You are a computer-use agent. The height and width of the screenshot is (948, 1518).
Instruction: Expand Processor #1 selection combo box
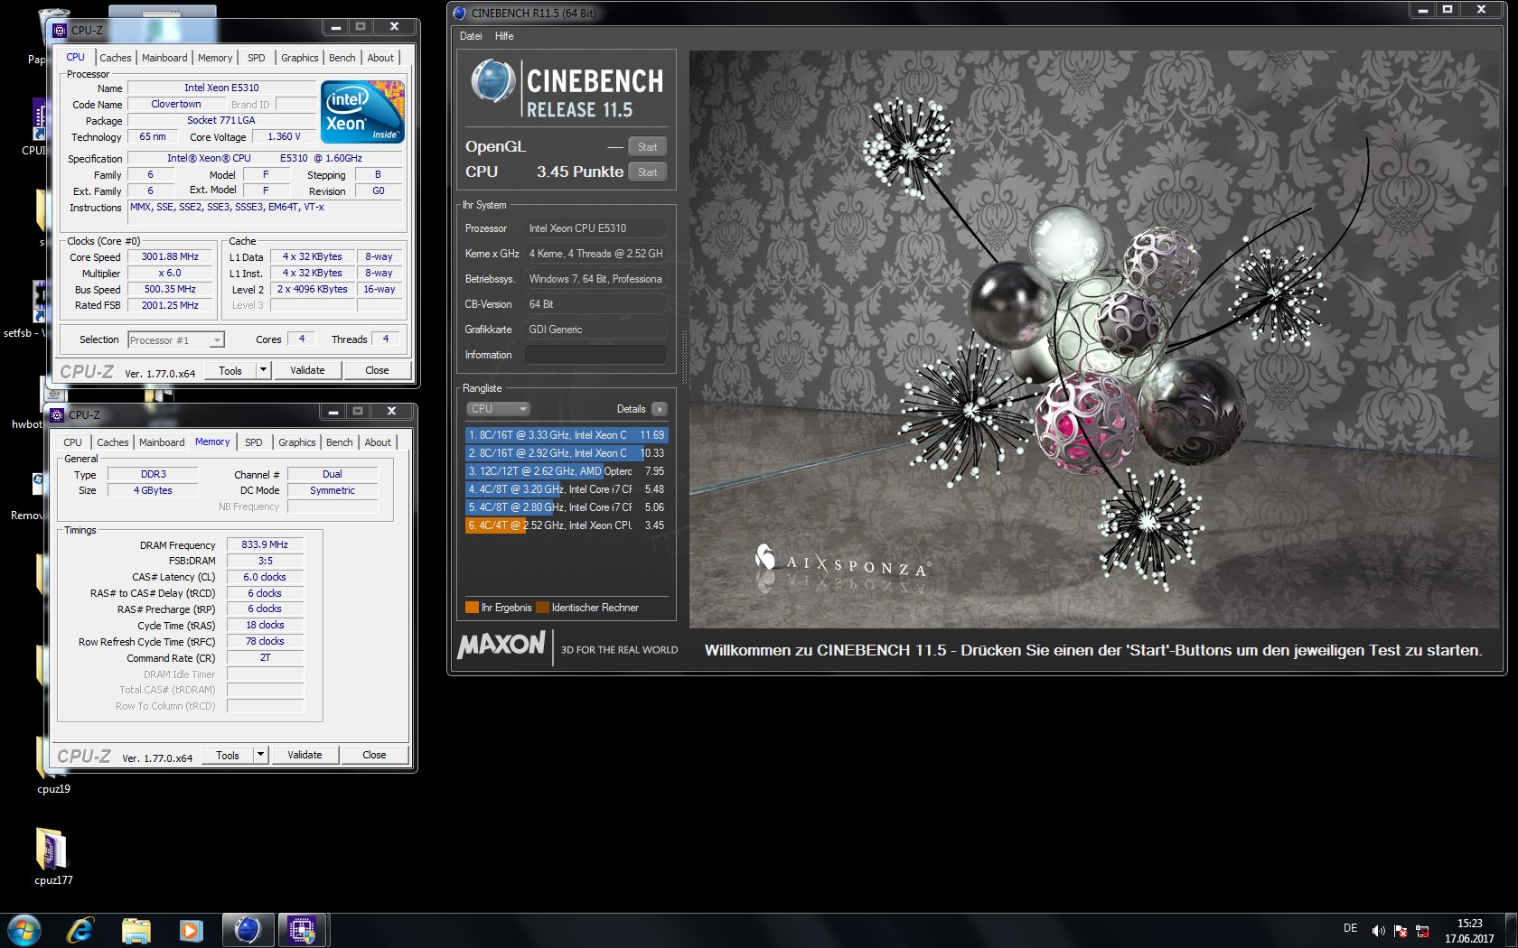[x=176, y=340]
